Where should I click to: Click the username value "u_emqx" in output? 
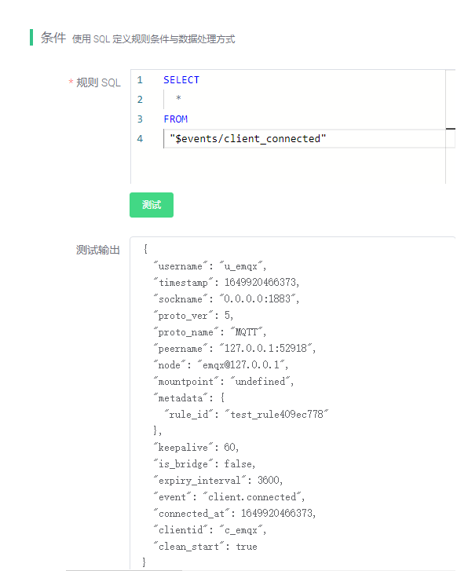241,266
